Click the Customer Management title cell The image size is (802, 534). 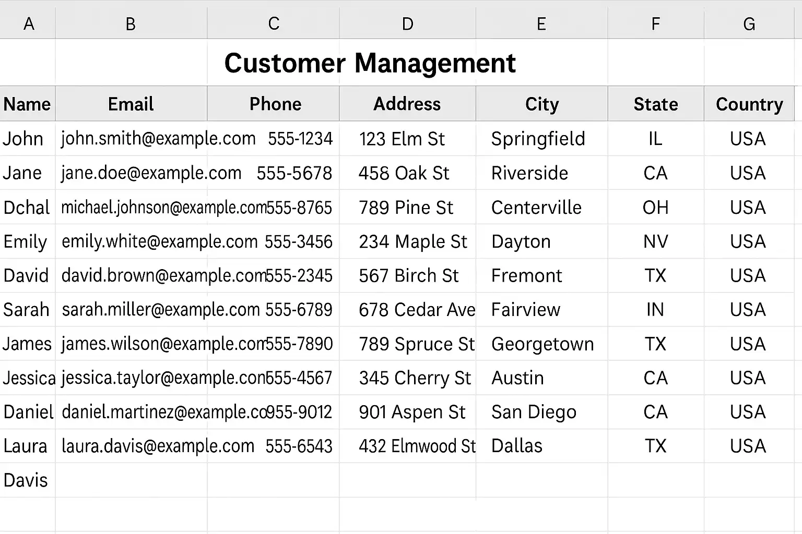[370, 63]
